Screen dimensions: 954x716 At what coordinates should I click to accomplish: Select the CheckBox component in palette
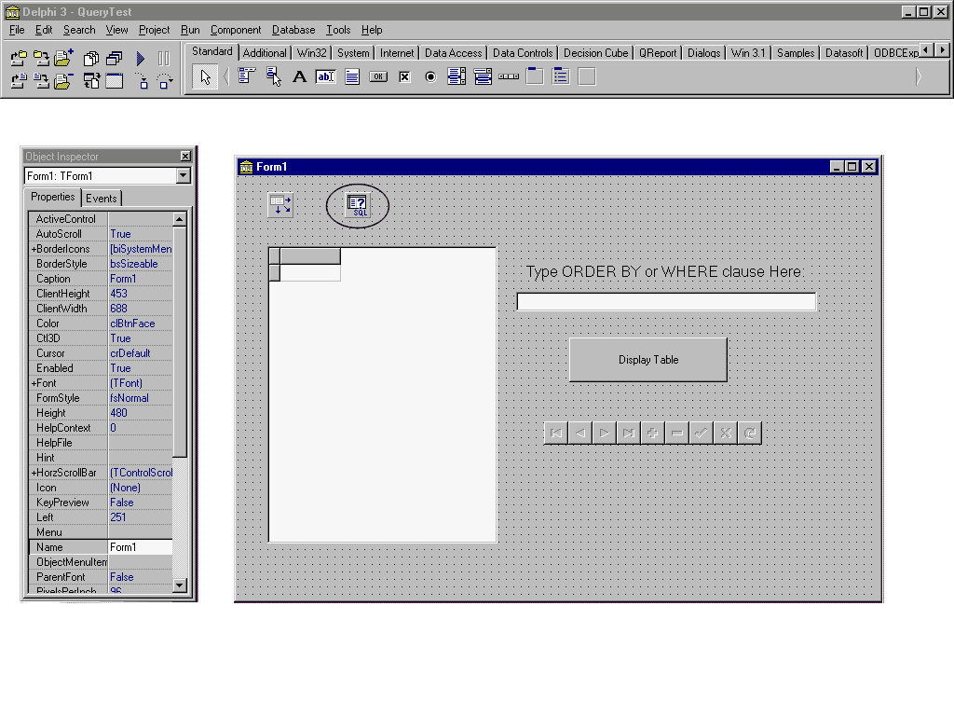click(404, 77)
